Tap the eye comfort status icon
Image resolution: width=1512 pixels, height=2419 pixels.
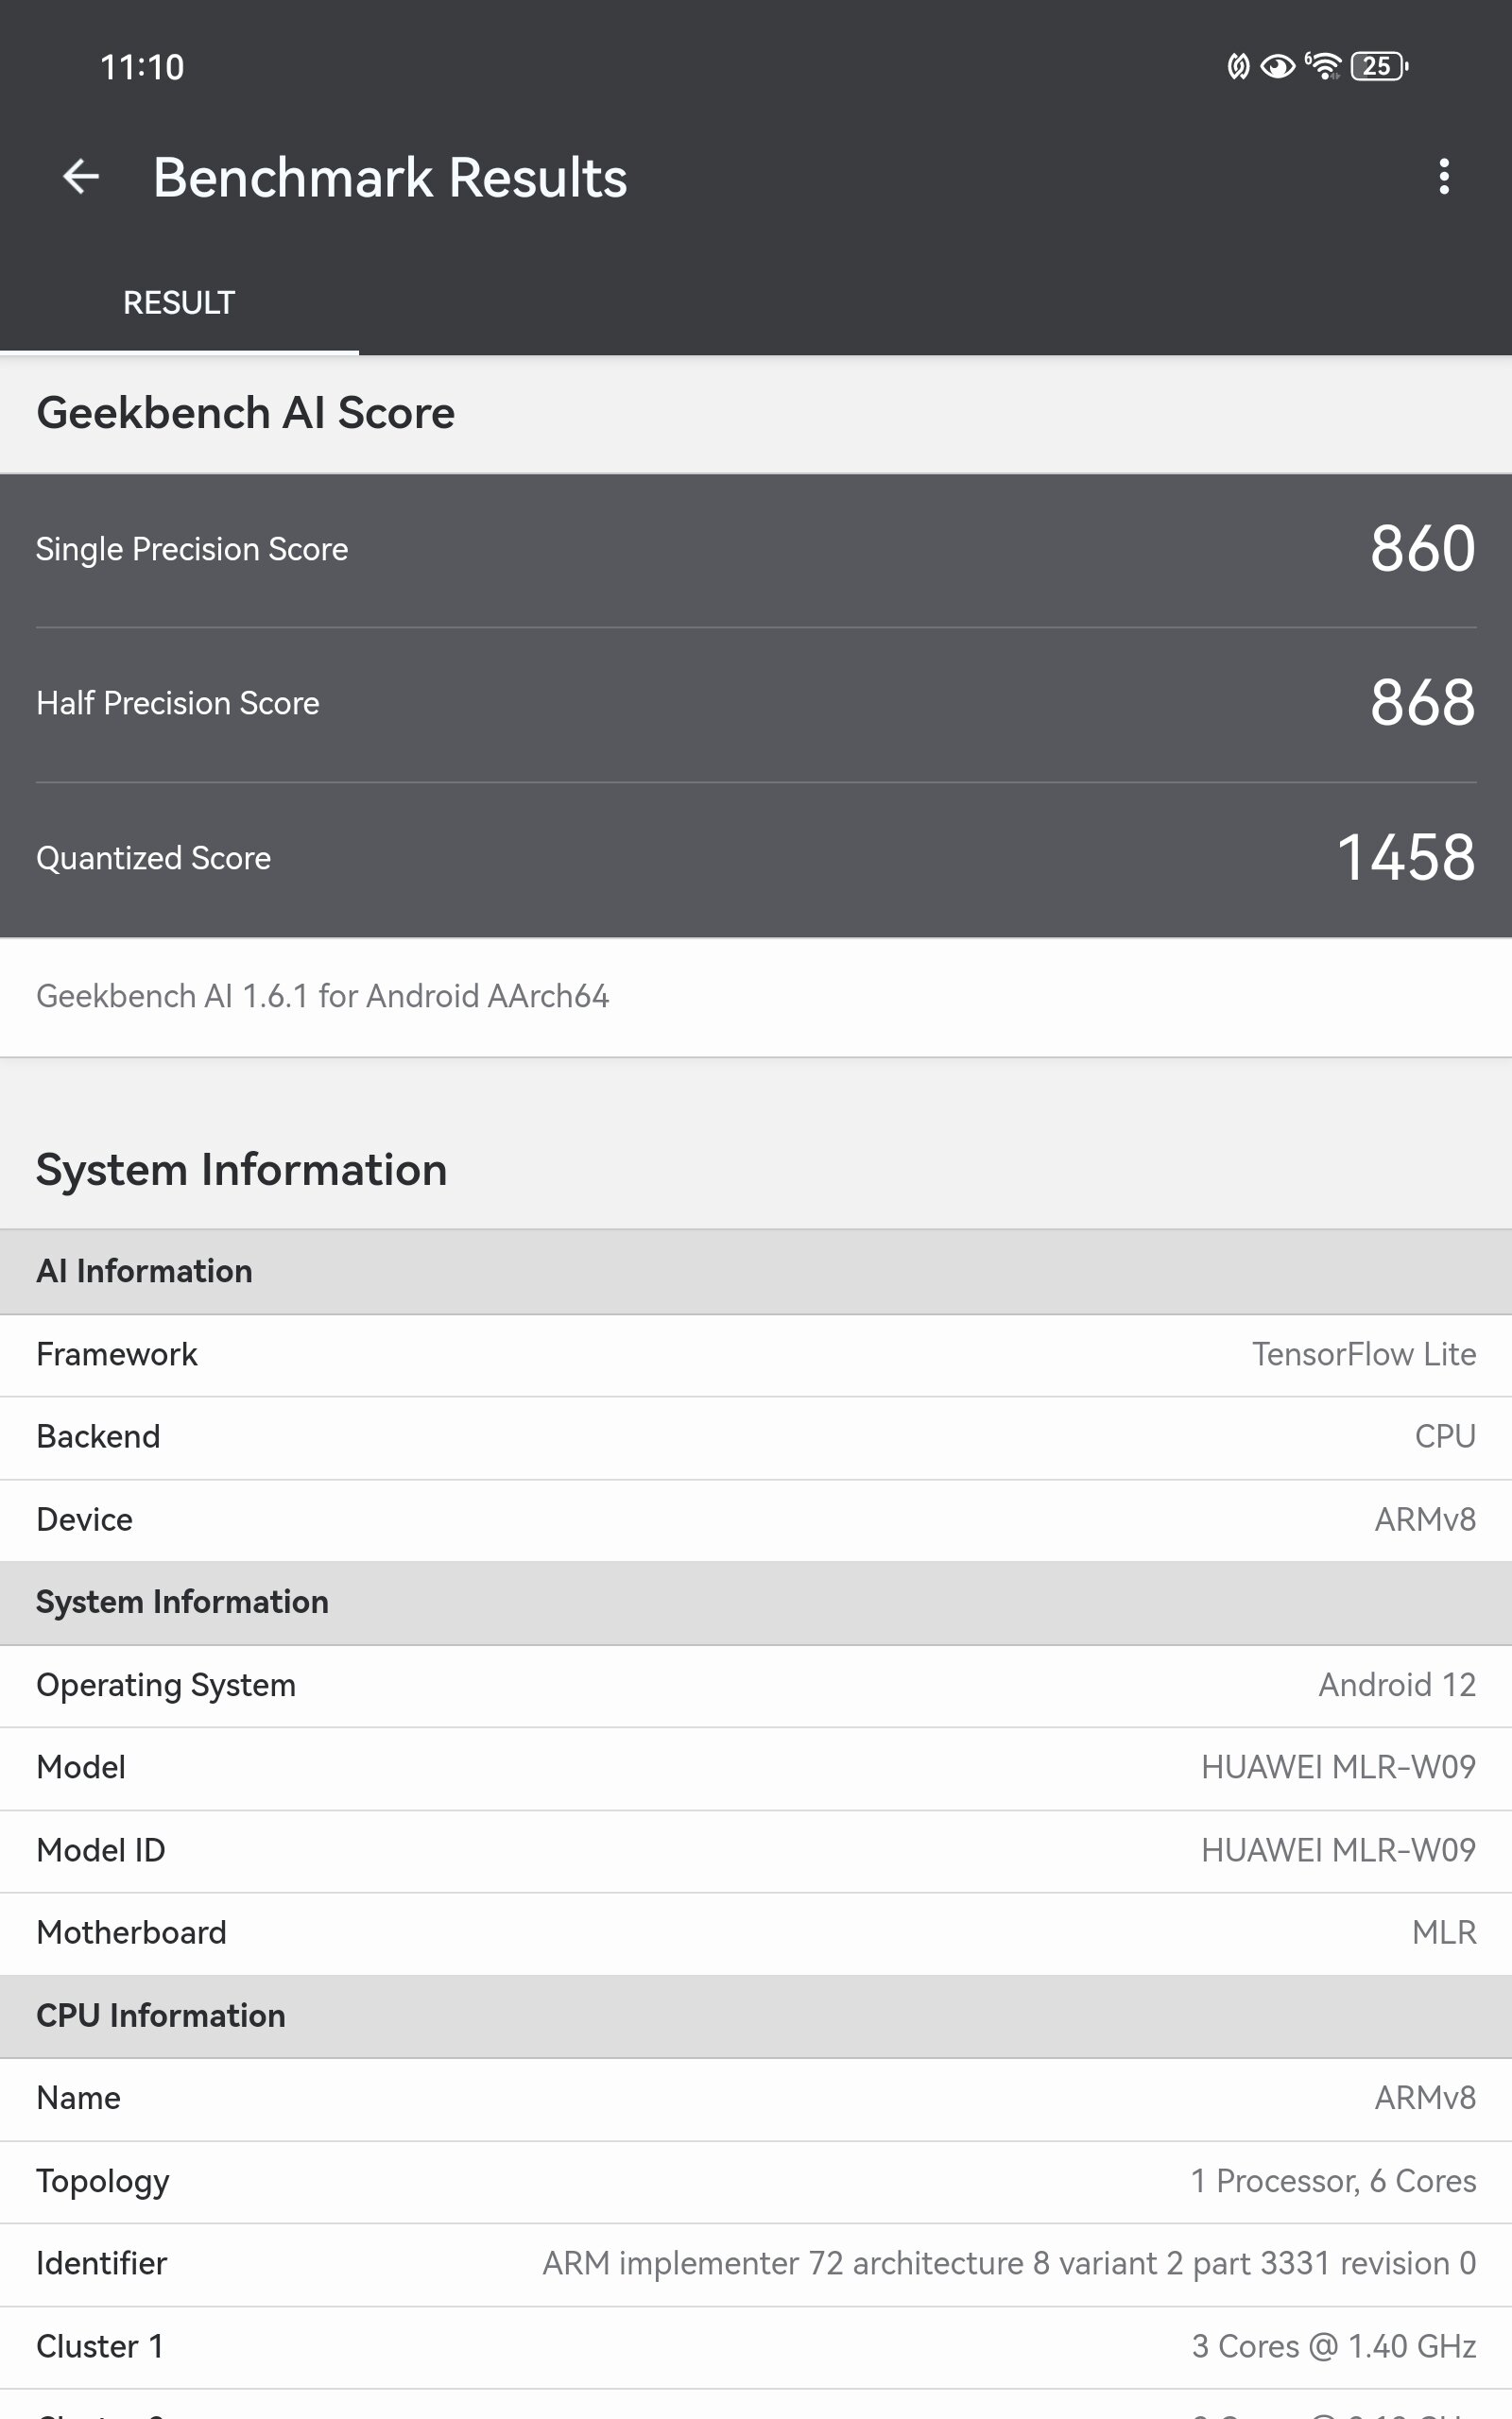pyautogui.click(x=1277, y=66)
